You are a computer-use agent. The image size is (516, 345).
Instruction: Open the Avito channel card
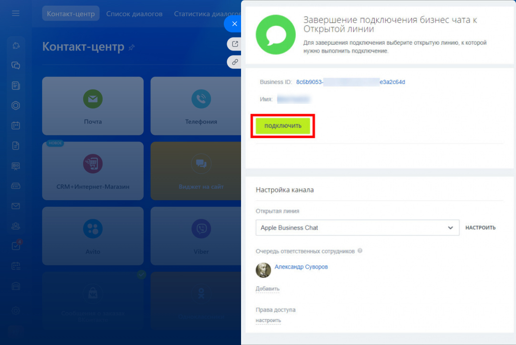coord(93,236)
